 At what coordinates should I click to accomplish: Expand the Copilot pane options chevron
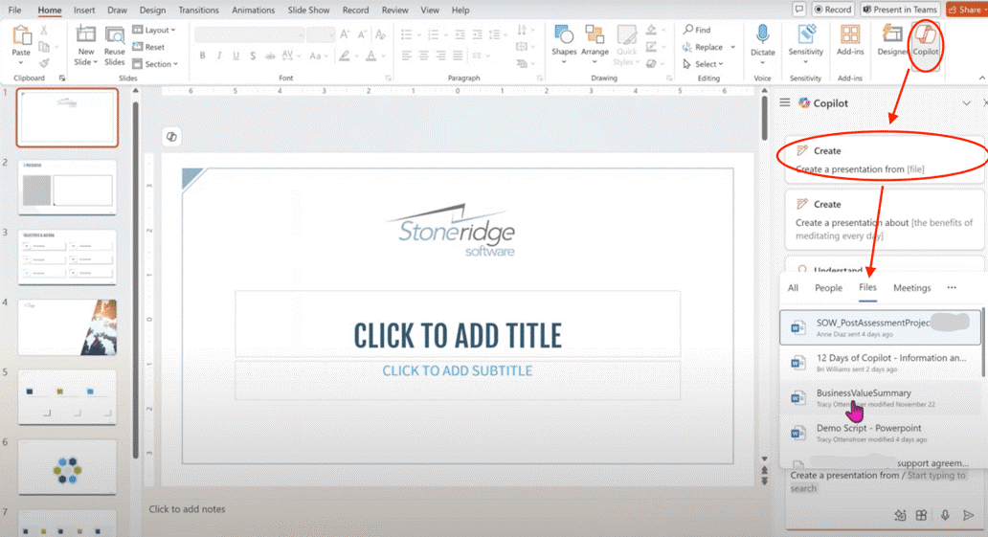coord(966,102)
